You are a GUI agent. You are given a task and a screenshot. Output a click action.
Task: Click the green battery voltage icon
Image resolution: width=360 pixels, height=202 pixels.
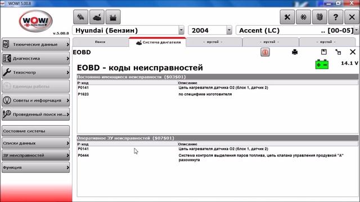[x=322, y=65]
